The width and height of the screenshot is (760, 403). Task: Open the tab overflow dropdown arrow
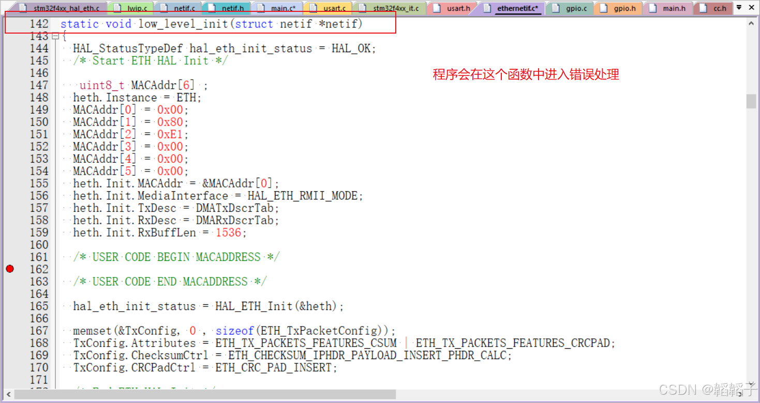pyautogui.click(x=740, y=8)
